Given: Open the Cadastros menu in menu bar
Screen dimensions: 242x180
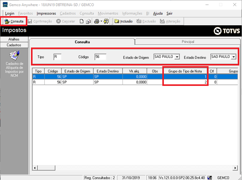Looking at the screenshot, I should (68, 13).
